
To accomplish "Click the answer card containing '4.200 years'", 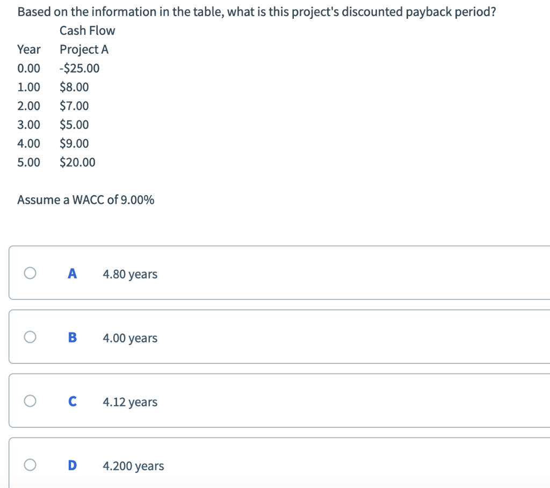I will (279, 464).
